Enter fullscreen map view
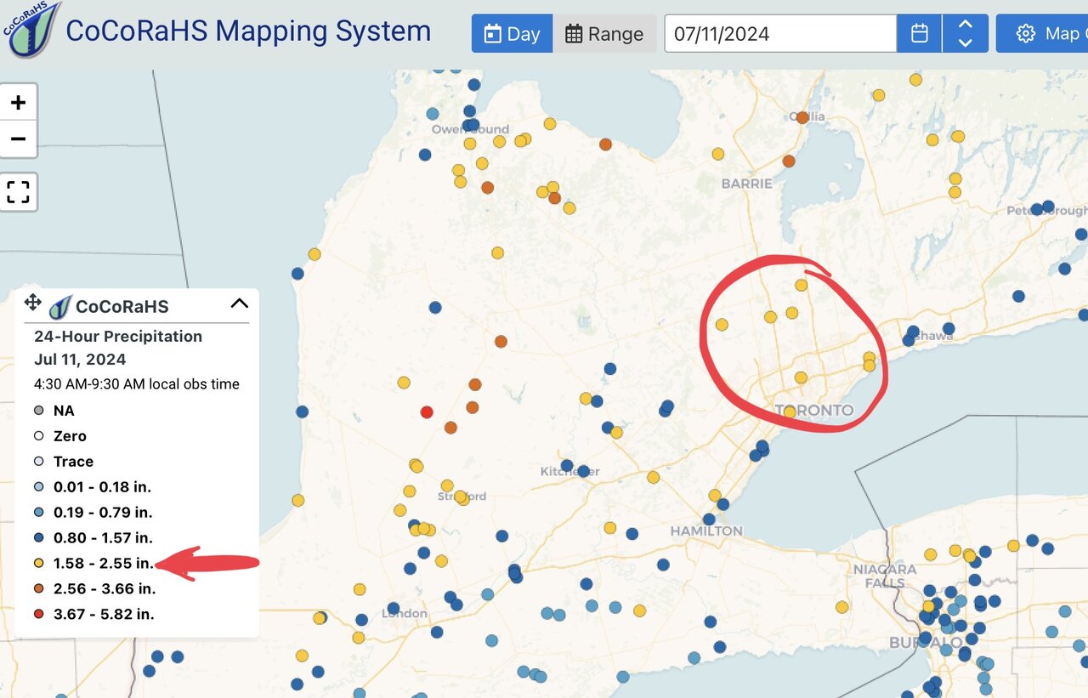 18,191
